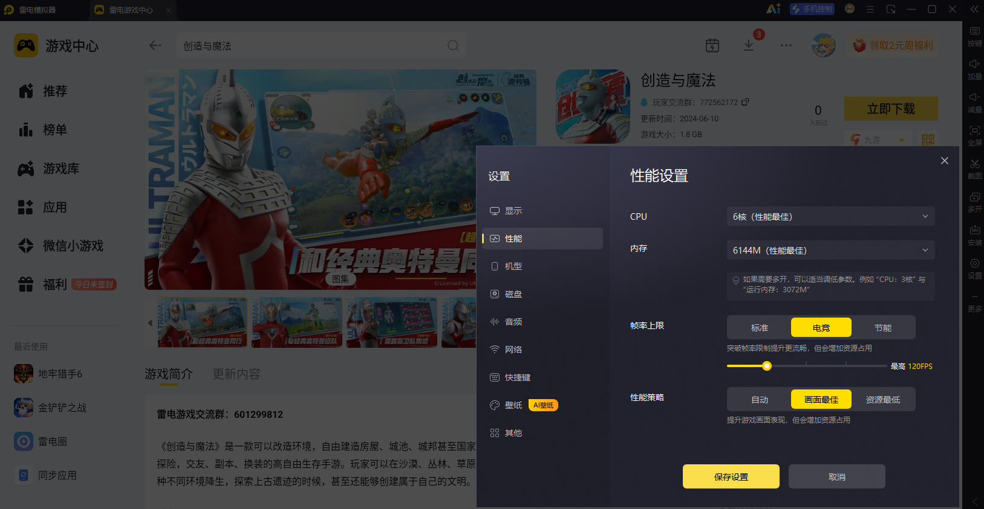This screenshot has width=984, height=509.
Task: Go back with the arrow icon
Action: click(x=155, y=45)
